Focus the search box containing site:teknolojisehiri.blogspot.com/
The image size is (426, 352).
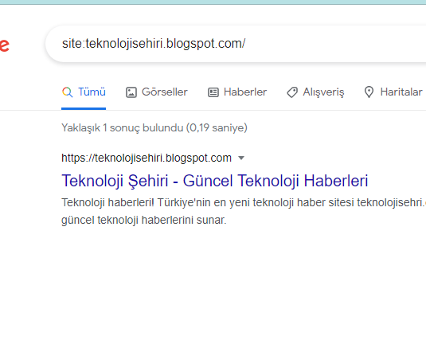[x=236, y=44]
